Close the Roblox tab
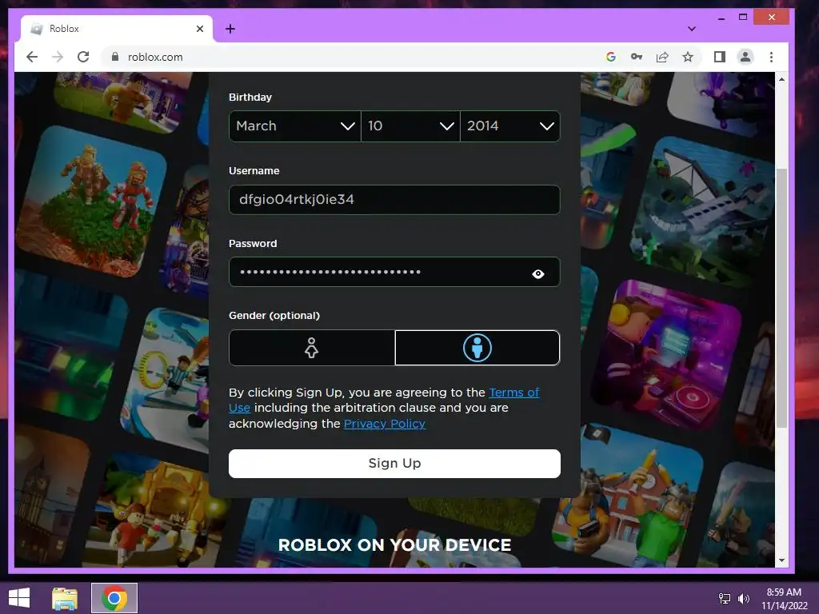 [x=199, y=29]
